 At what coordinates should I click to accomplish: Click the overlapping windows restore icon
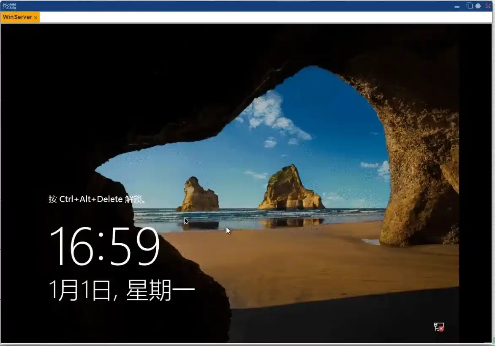point(469,5)
